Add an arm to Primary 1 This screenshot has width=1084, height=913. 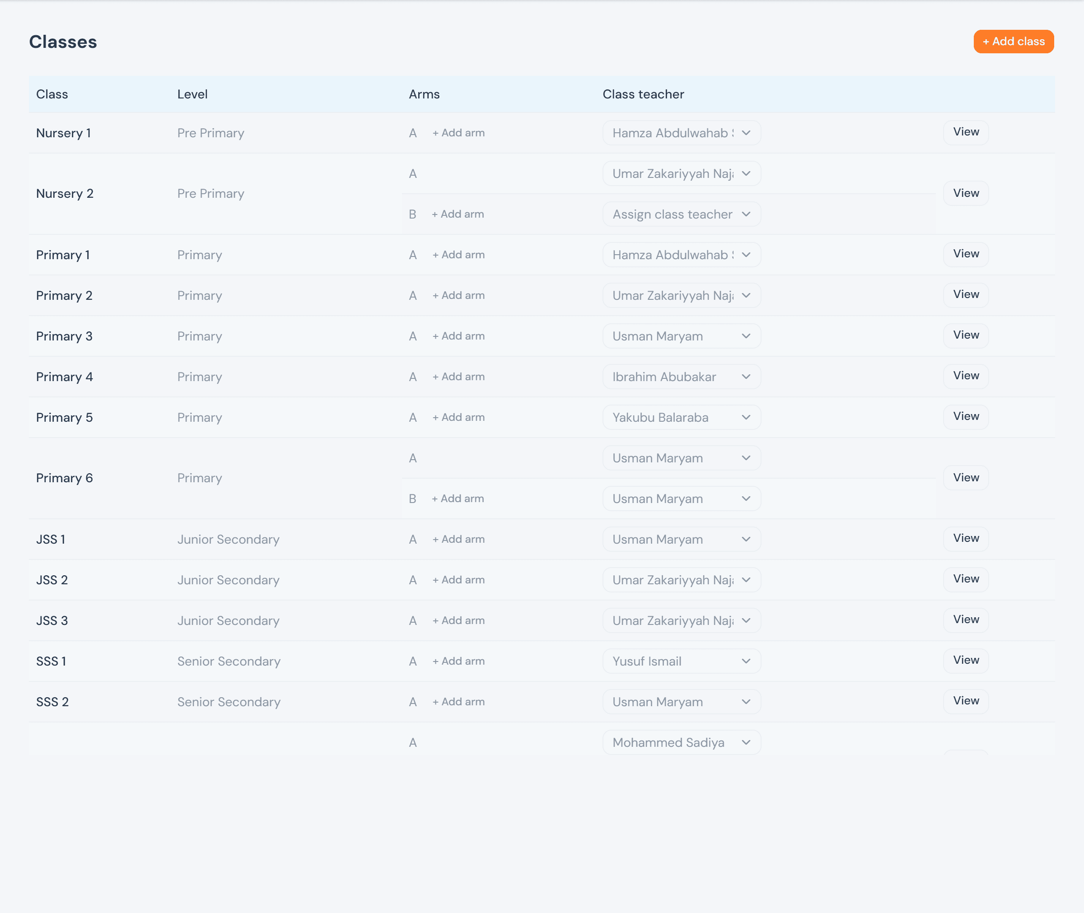458,255
